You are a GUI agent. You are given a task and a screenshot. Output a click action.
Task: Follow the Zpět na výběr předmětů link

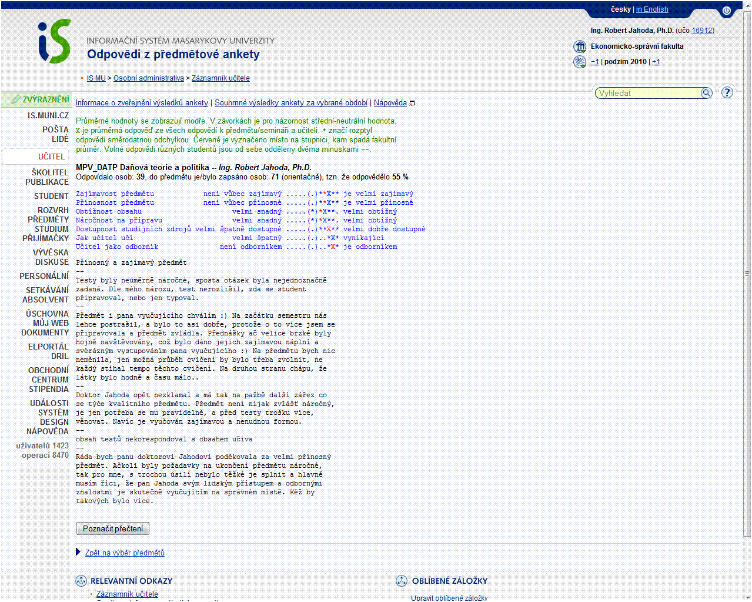pos(125,553)
